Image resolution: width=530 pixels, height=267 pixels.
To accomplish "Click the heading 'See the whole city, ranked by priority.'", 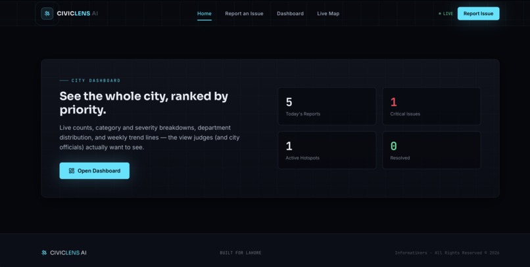I will point(143,103).
